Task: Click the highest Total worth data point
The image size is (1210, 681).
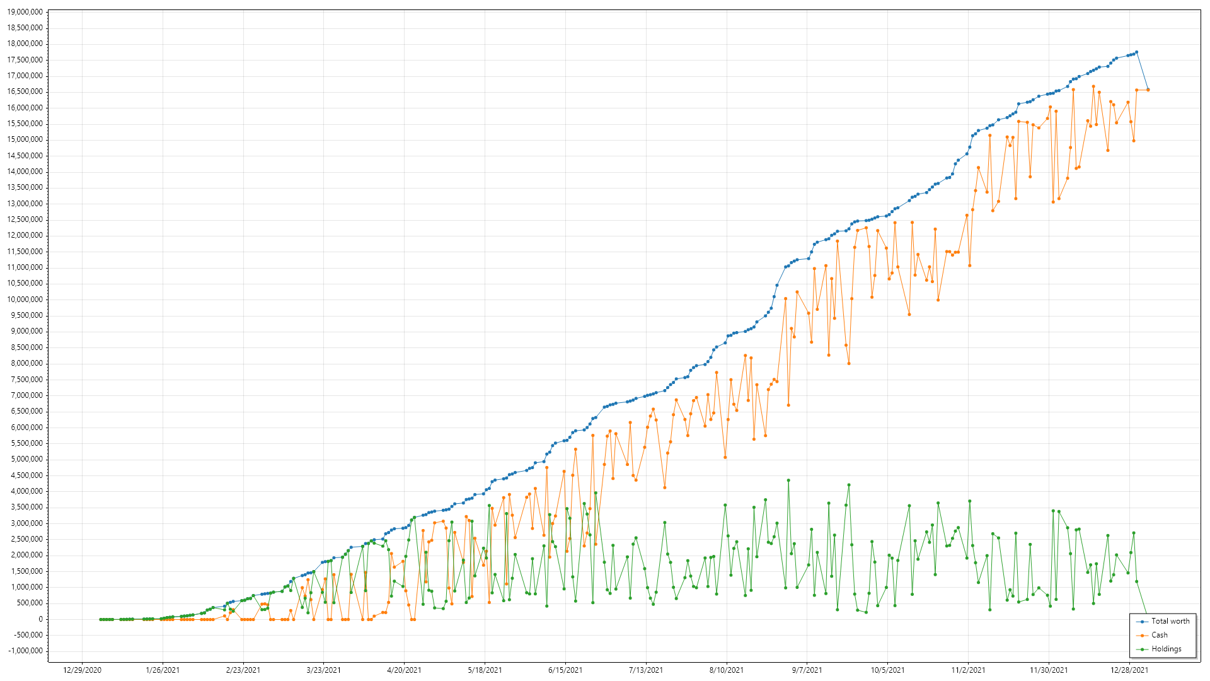Action: click(1136, 52)
